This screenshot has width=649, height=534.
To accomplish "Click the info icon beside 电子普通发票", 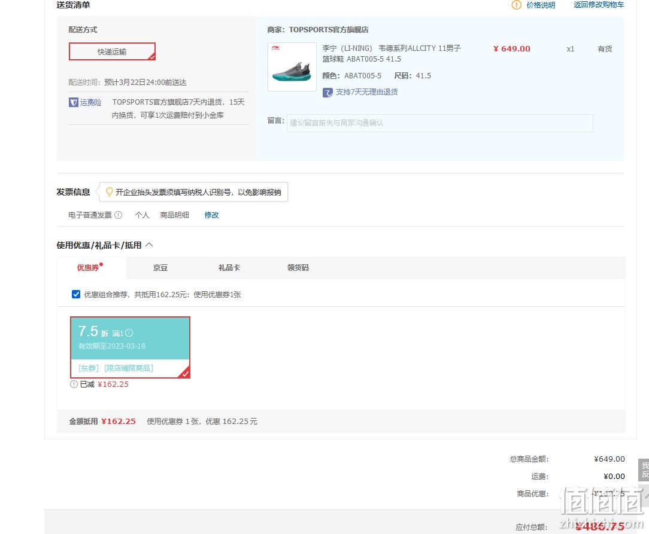I will pos(119,215).
